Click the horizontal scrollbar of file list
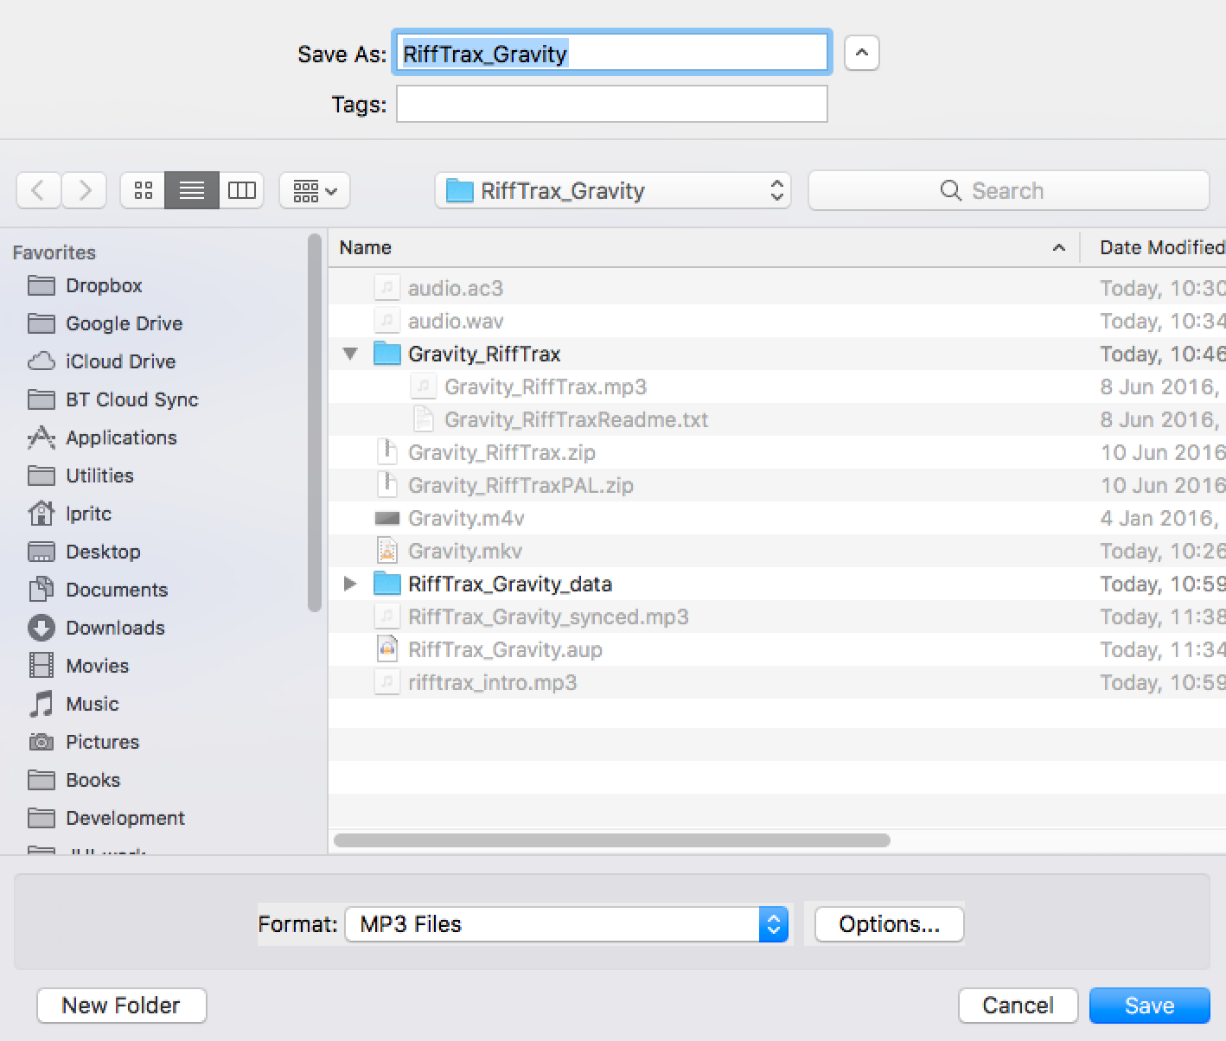This screenshot has width=1226, height=1041. 612,840
